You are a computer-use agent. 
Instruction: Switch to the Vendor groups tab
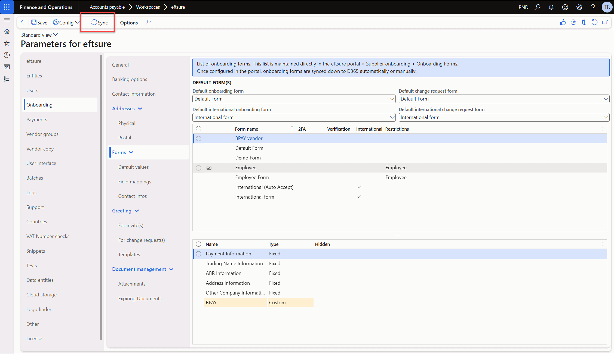click(42, 134)
